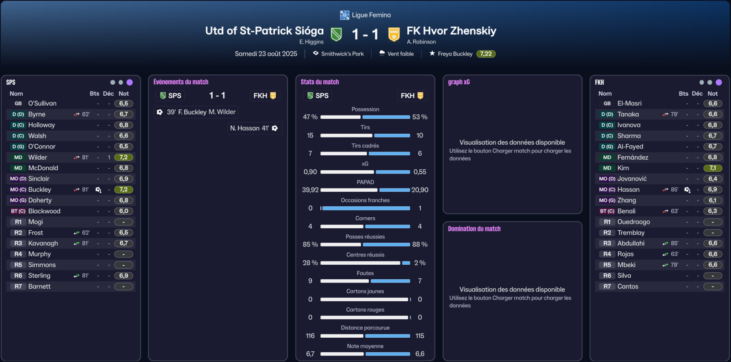Viewport: 731px width, 362px height.
Task: Click Kim's 7,1 rating badge
Action: (713, 168)
